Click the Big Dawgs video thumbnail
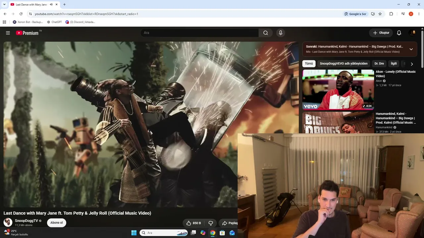 (338, 123)
